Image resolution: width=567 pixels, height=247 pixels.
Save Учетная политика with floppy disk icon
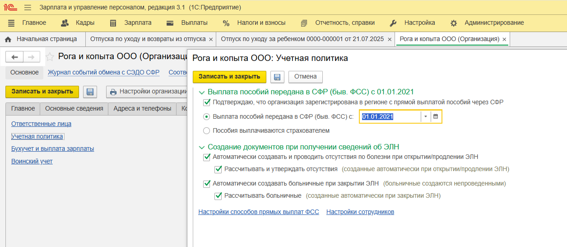[x=277, y=77]
